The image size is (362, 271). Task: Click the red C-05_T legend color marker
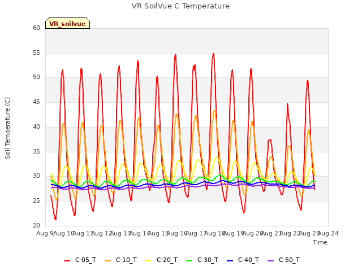67,261
